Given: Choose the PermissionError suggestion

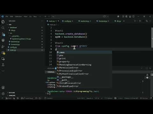Looking at the screenshot, I should [x=84, y=68].
